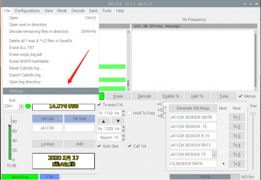This screenshot has height=180, width=261.
Task: Choose Reset Cabrillo log entry
Action: [x=51, y=68]
